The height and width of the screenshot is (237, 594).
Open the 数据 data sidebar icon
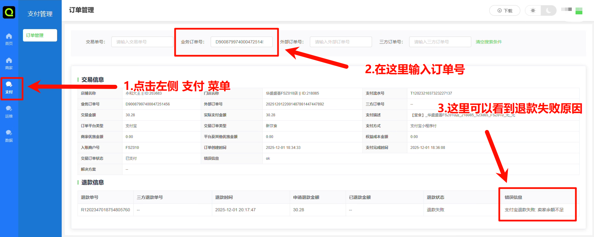pyautogui.click(x=9, y=136)
